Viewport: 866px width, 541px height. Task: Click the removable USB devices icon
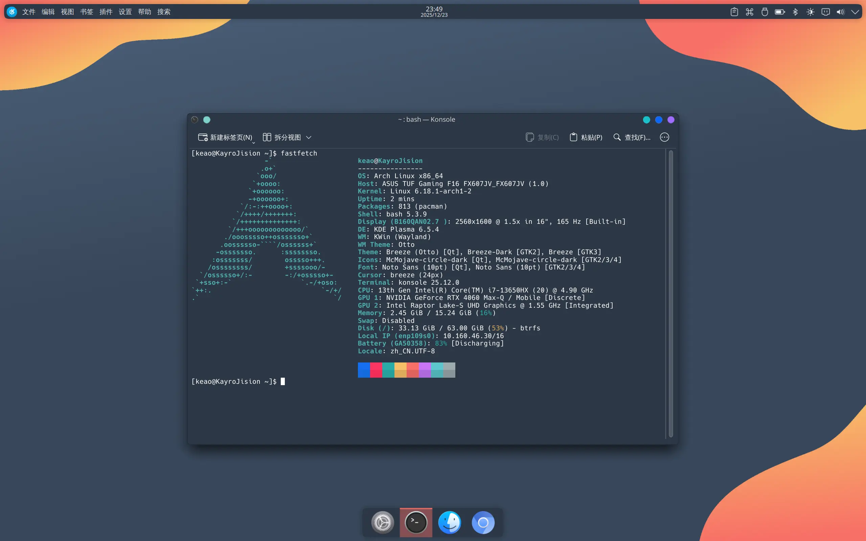[x=765, y=12]
